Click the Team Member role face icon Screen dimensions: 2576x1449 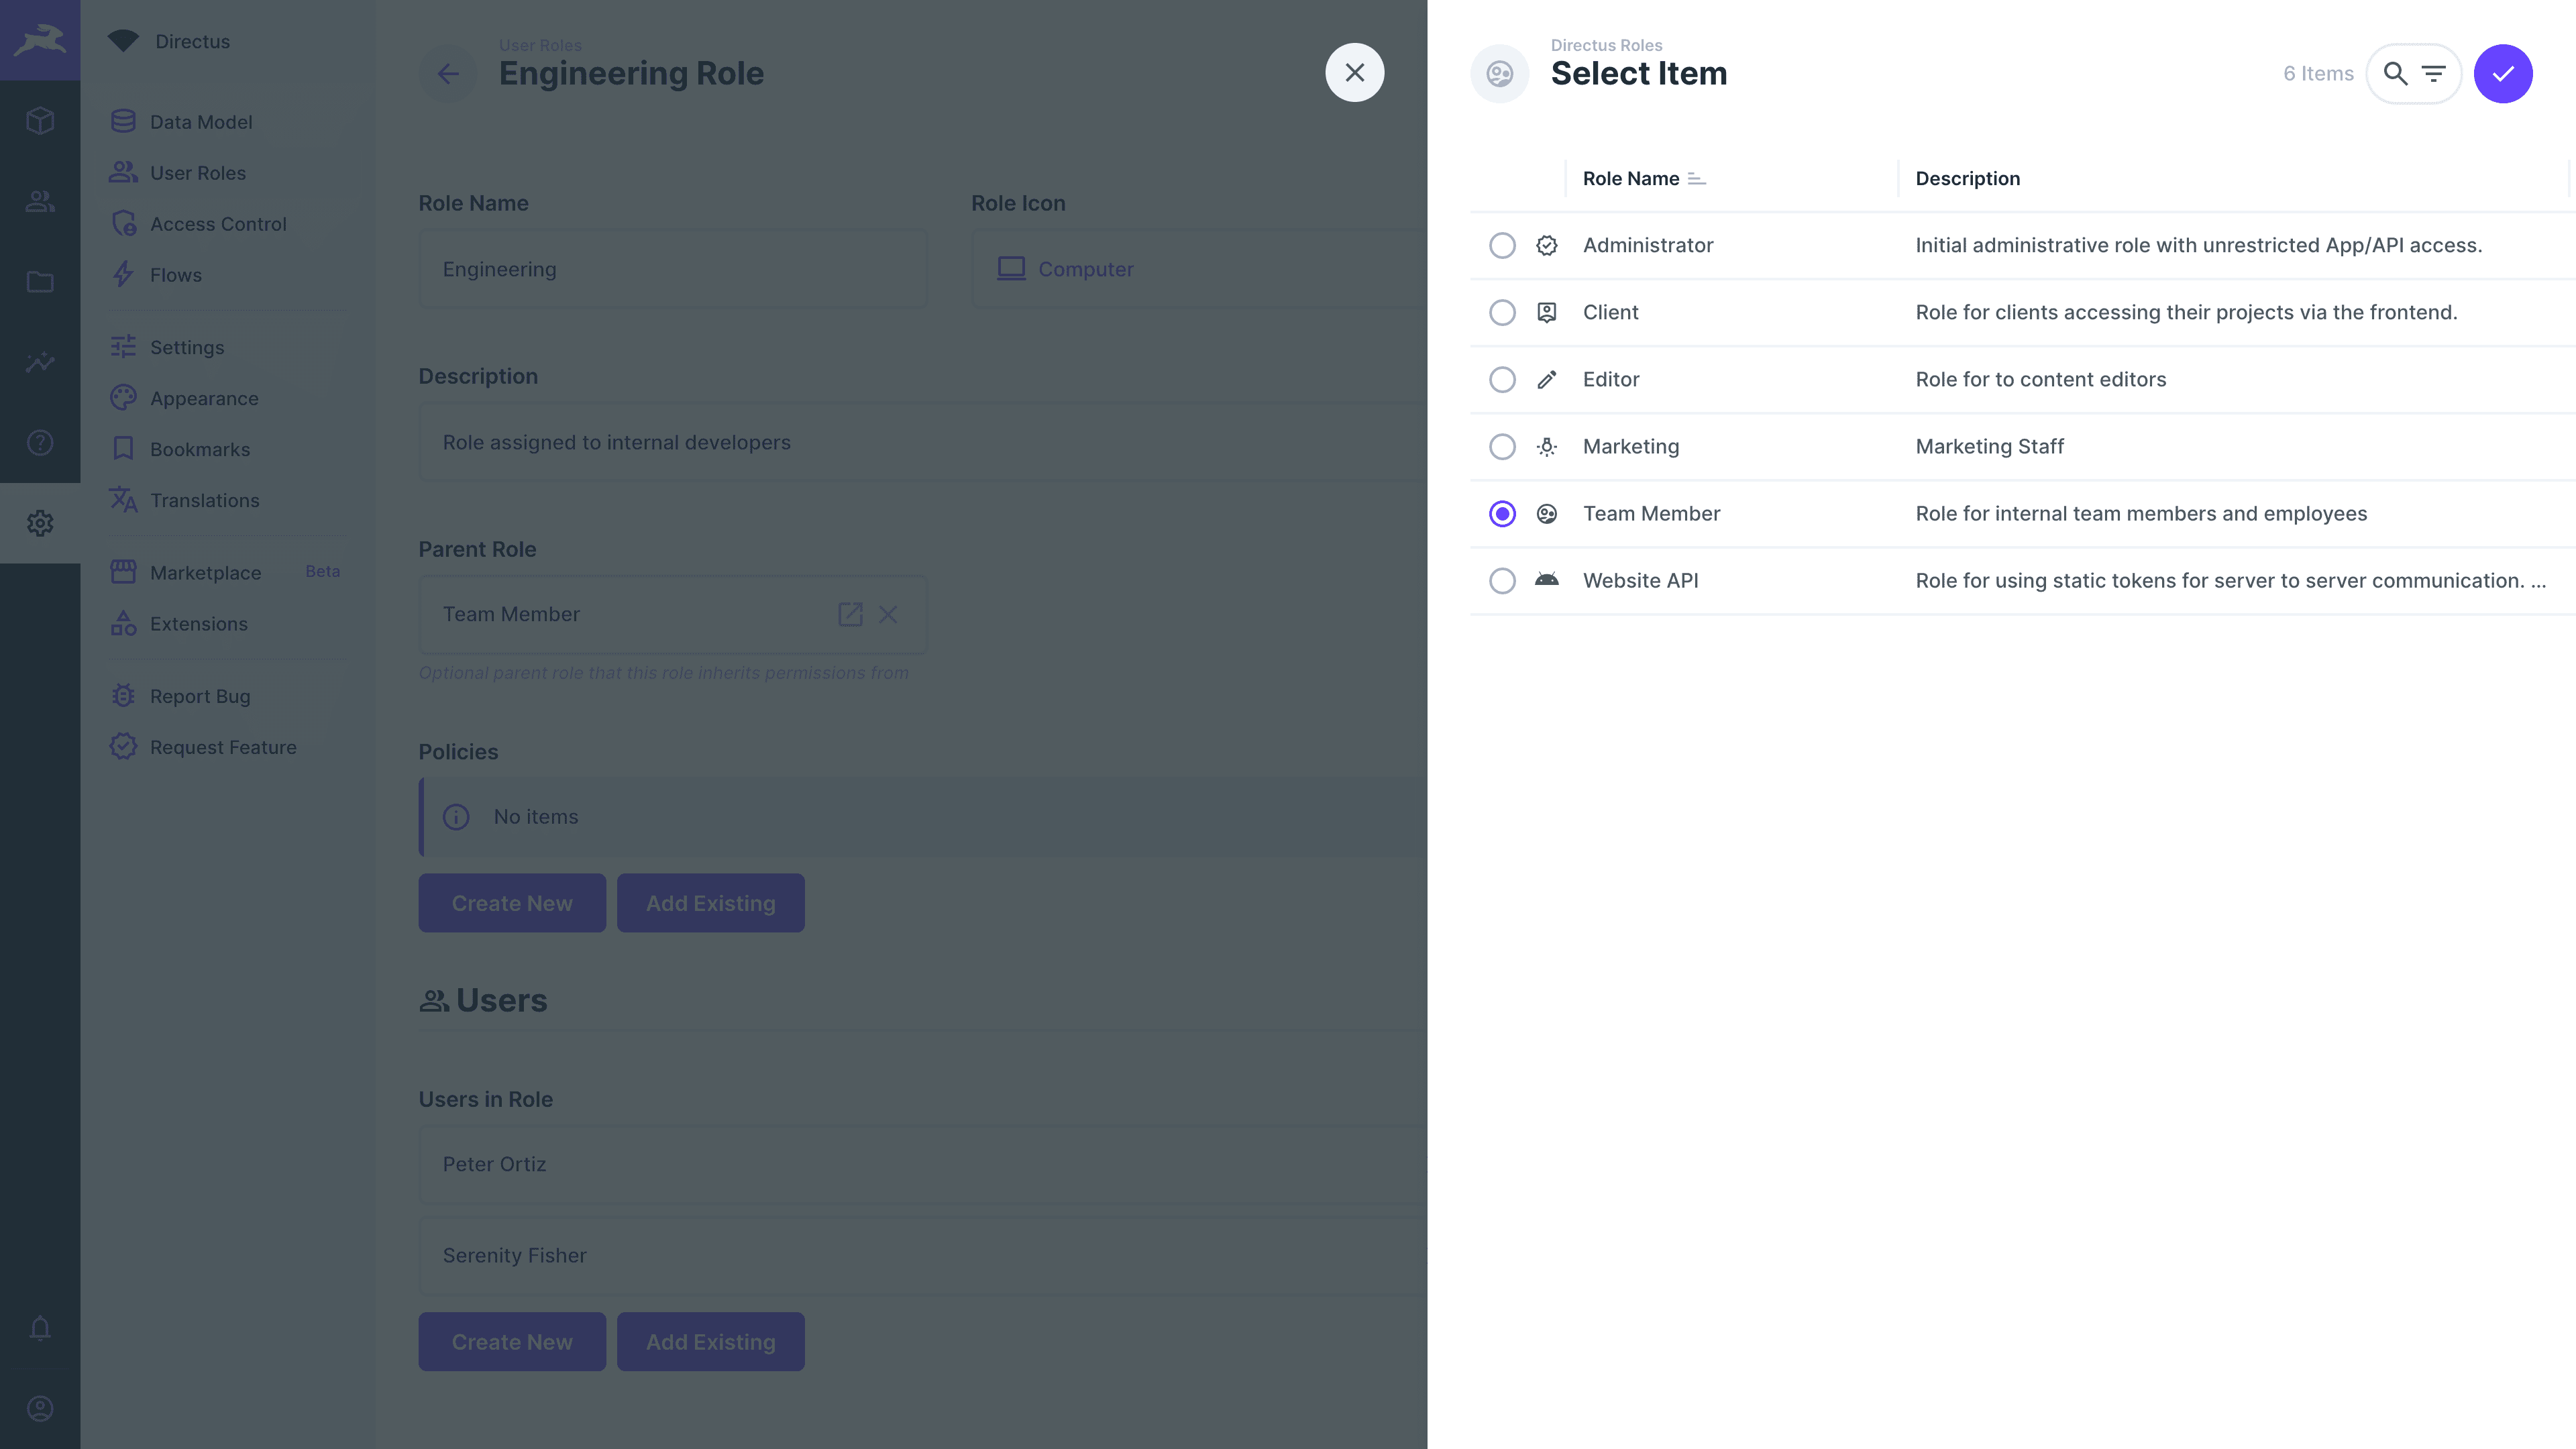pos(1547,513)
